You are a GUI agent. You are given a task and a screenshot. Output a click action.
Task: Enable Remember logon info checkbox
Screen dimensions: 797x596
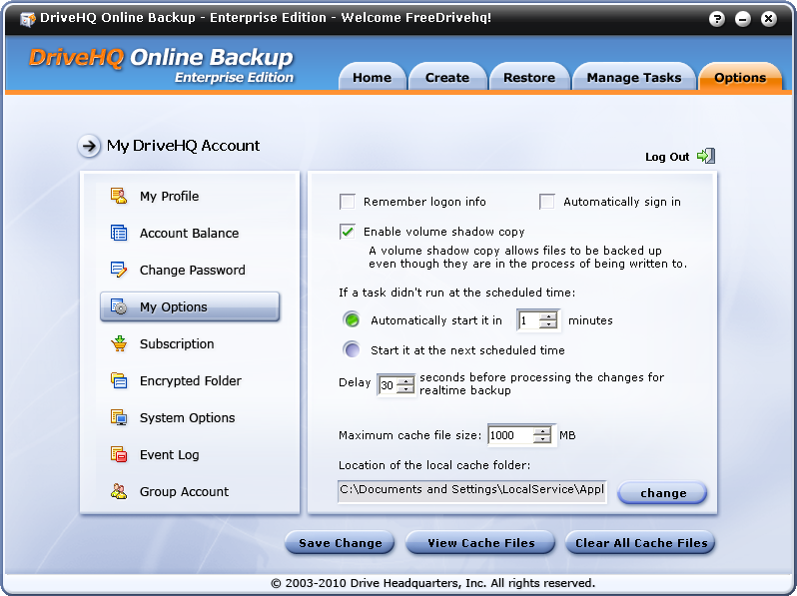(348, 202)
